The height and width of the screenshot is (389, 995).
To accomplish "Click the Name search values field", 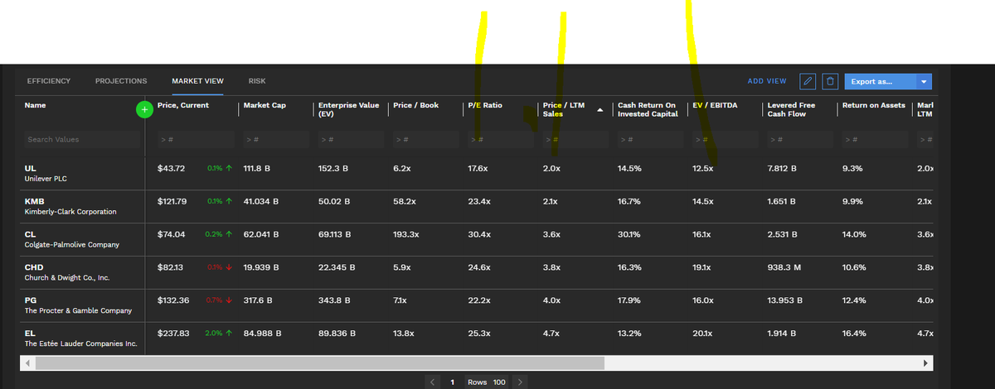I will (x=81, y=140).
